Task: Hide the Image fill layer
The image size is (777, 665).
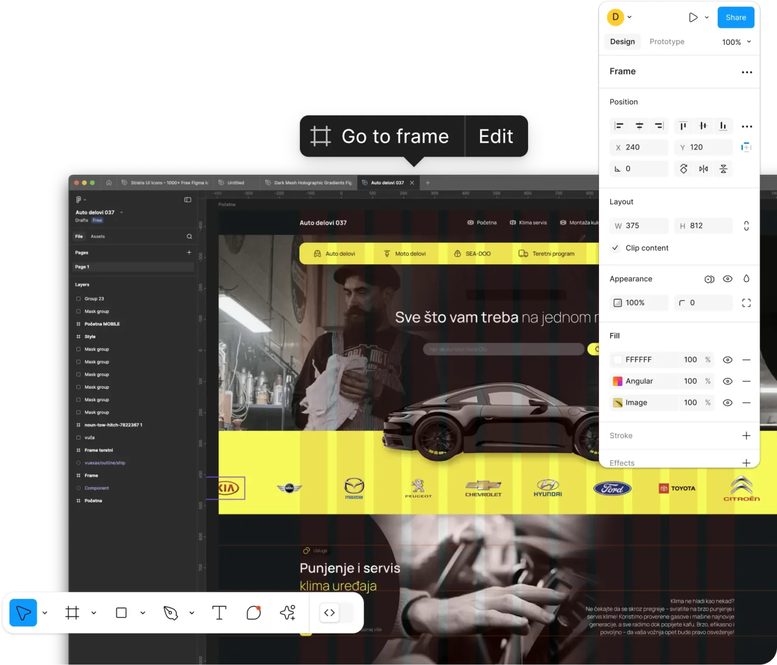Action: pyautogui.click(x=727, y=403)
